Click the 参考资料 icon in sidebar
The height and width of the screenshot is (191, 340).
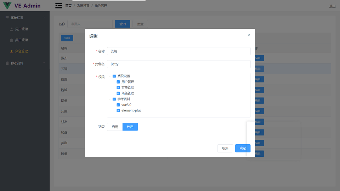[7, 63]
